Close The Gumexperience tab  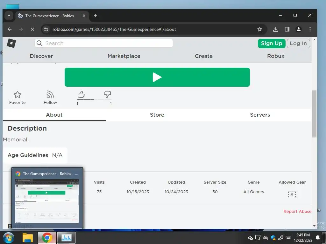coord(84,16)
